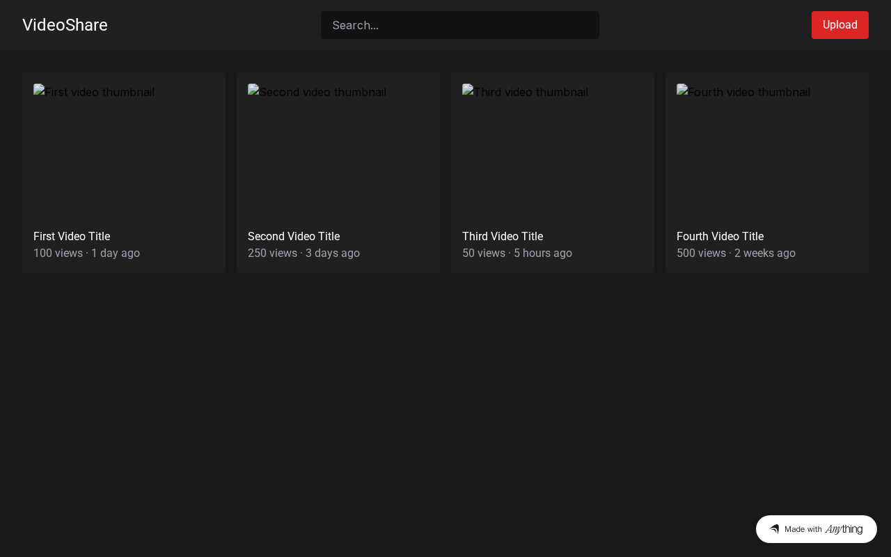891x557 pixels.
Task: Focus the Search input field
Action: pos(459,25)
